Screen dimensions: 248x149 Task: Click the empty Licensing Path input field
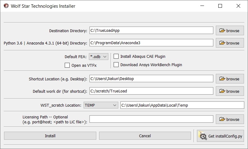point(151,119)
